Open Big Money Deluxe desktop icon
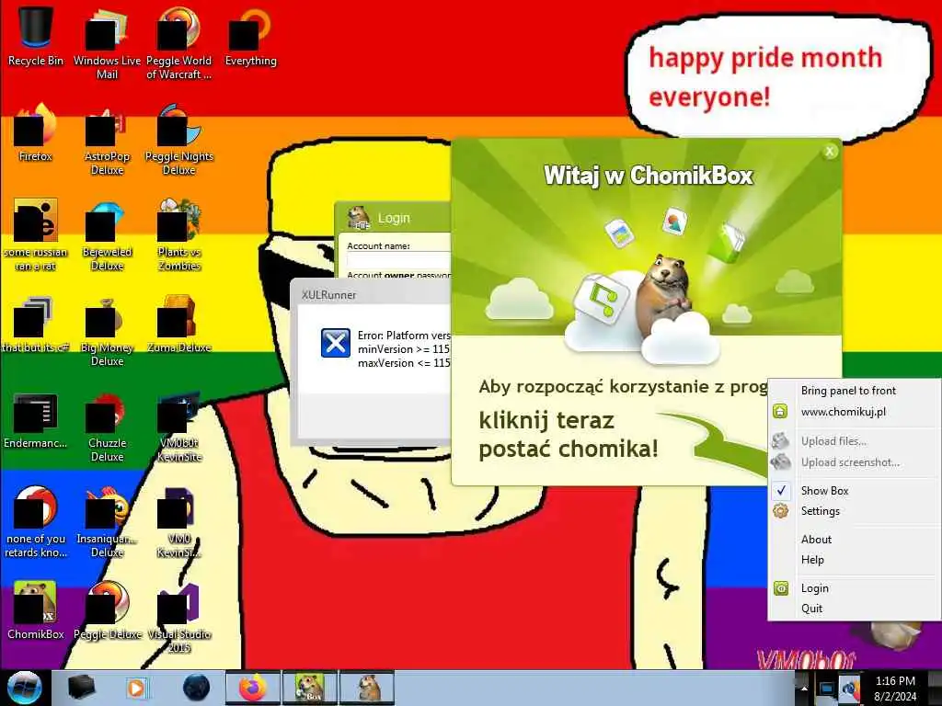The image size is (942, 706). point(107,330)
